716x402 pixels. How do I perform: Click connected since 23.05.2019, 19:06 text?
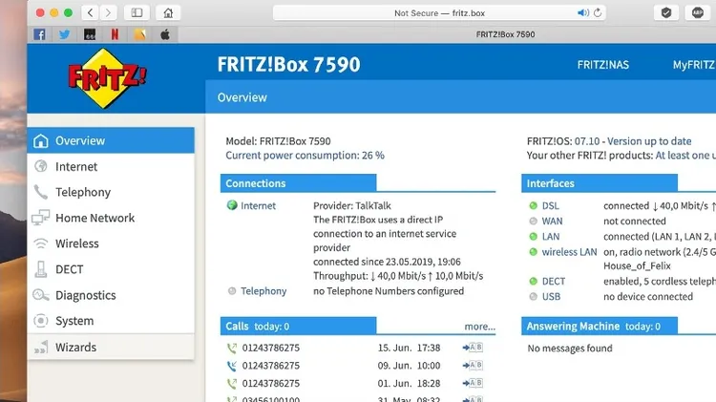[x=387, y=262]
